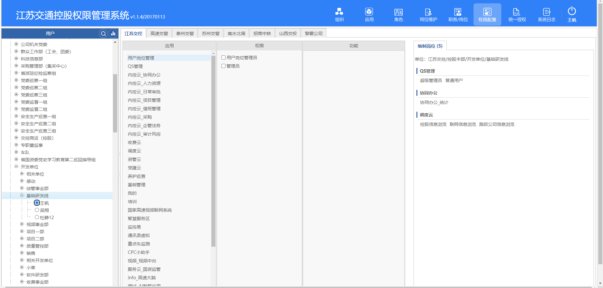Viewport: 603px width, 288px height.
Task: Switch to the 南水北调 tab
Action: [236, 33]
